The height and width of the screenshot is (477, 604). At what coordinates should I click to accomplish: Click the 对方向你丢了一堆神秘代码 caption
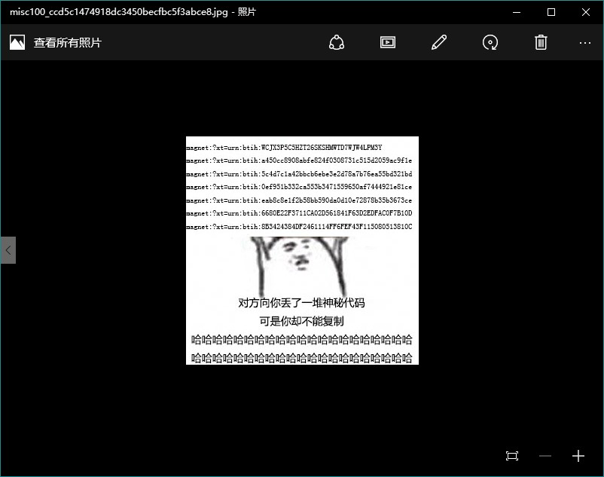click(x=301, y=302)
